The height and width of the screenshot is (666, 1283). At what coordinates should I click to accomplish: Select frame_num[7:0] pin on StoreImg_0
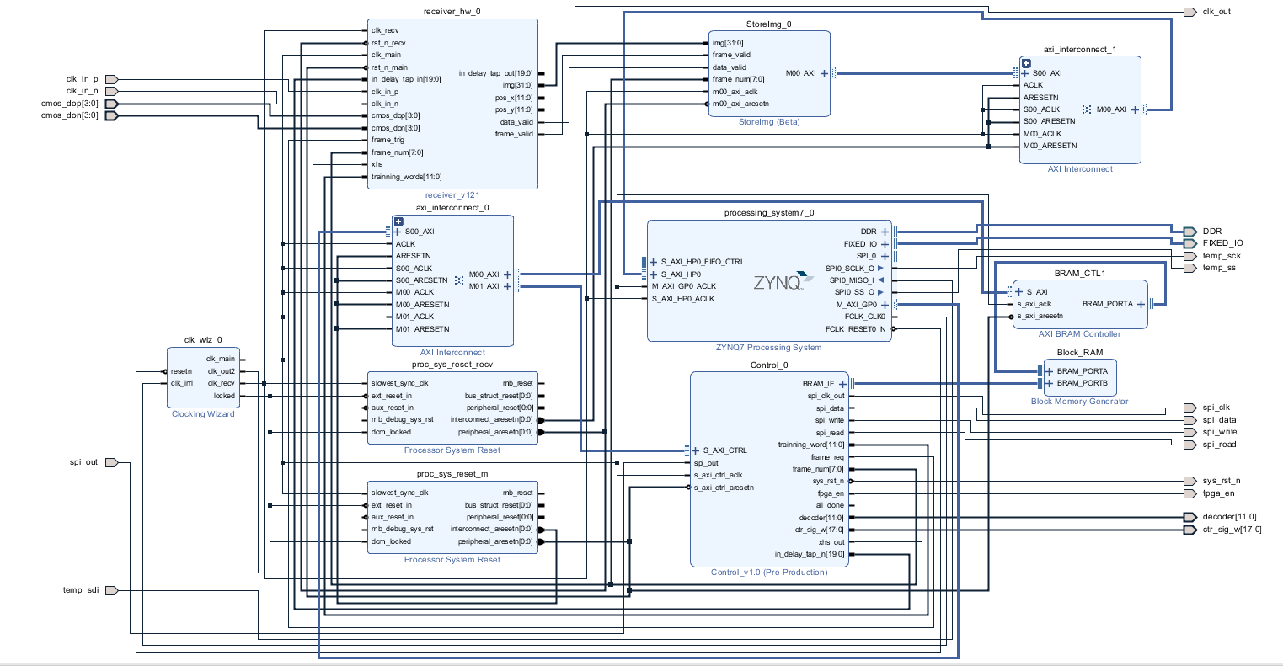738,79
